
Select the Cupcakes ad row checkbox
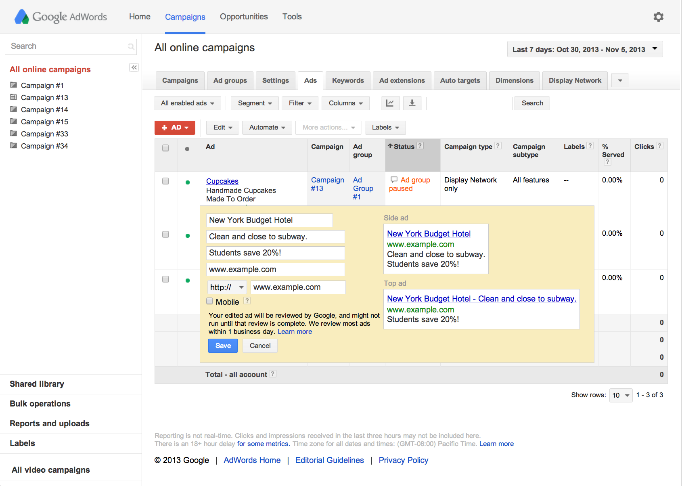coord(165,181)
